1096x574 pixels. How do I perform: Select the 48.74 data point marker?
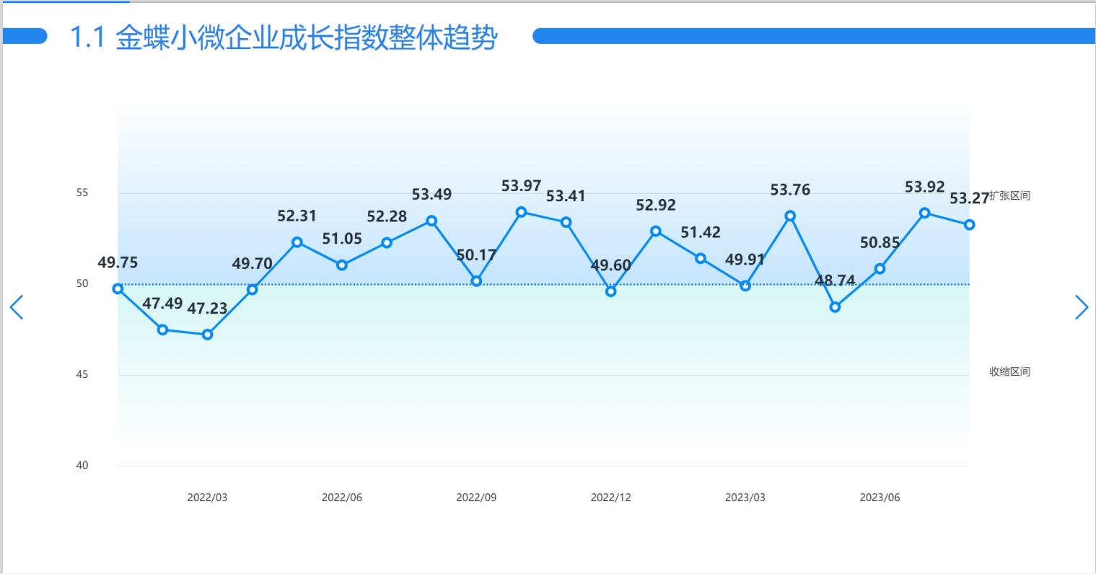click(835, 307)
